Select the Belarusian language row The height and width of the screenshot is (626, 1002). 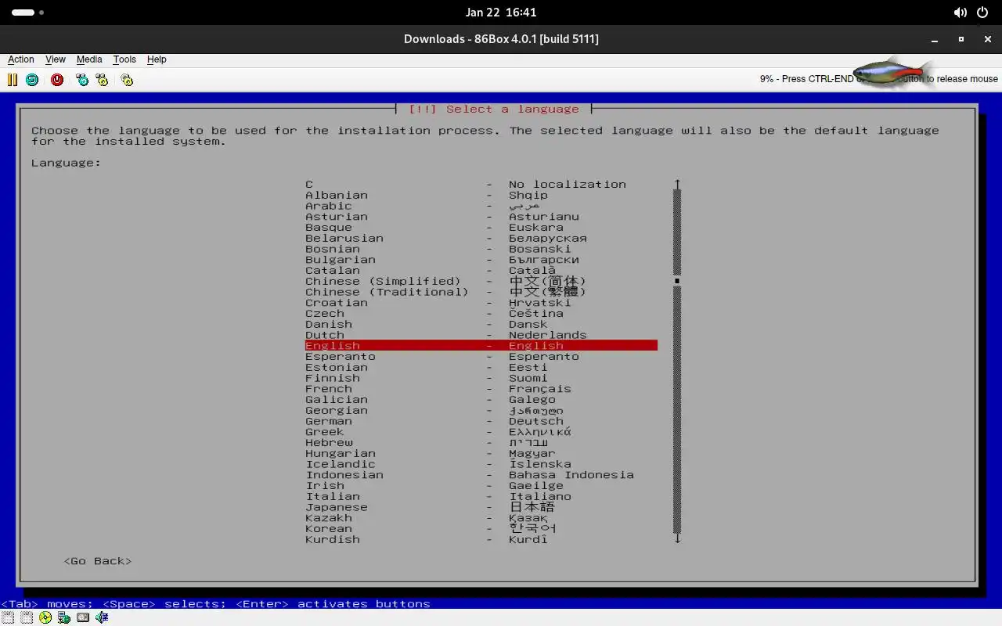[x=481, y=239]
